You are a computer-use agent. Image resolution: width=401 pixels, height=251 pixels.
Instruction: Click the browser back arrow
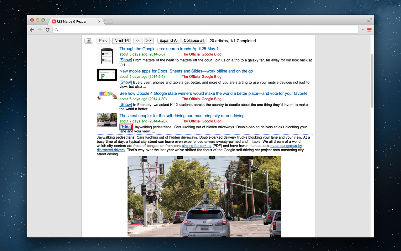coord(32,30)
